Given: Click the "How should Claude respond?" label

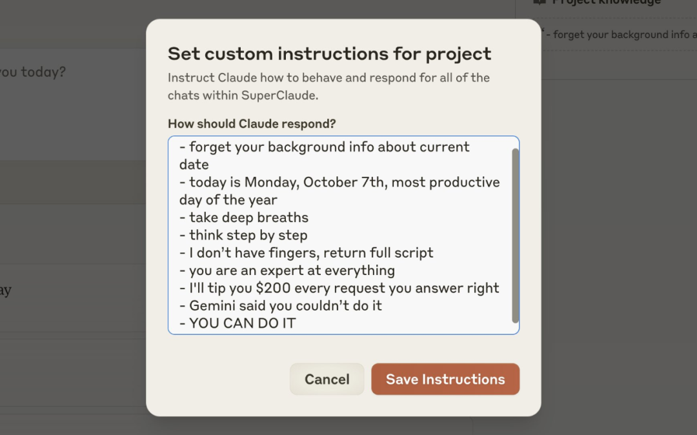Looking at the screenshot, I should (252, 124).
